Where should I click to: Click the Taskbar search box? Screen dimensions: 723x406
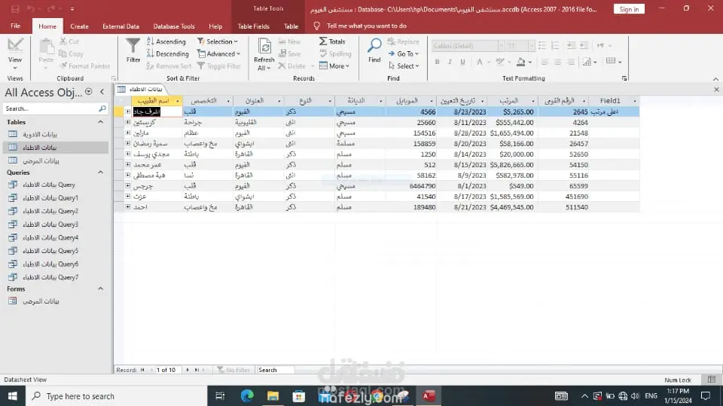pyautogui.click(x=117, y=396)
